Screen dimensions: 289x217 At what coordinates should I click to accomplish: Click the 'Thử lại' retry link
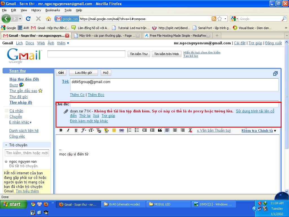click(85, 116)
